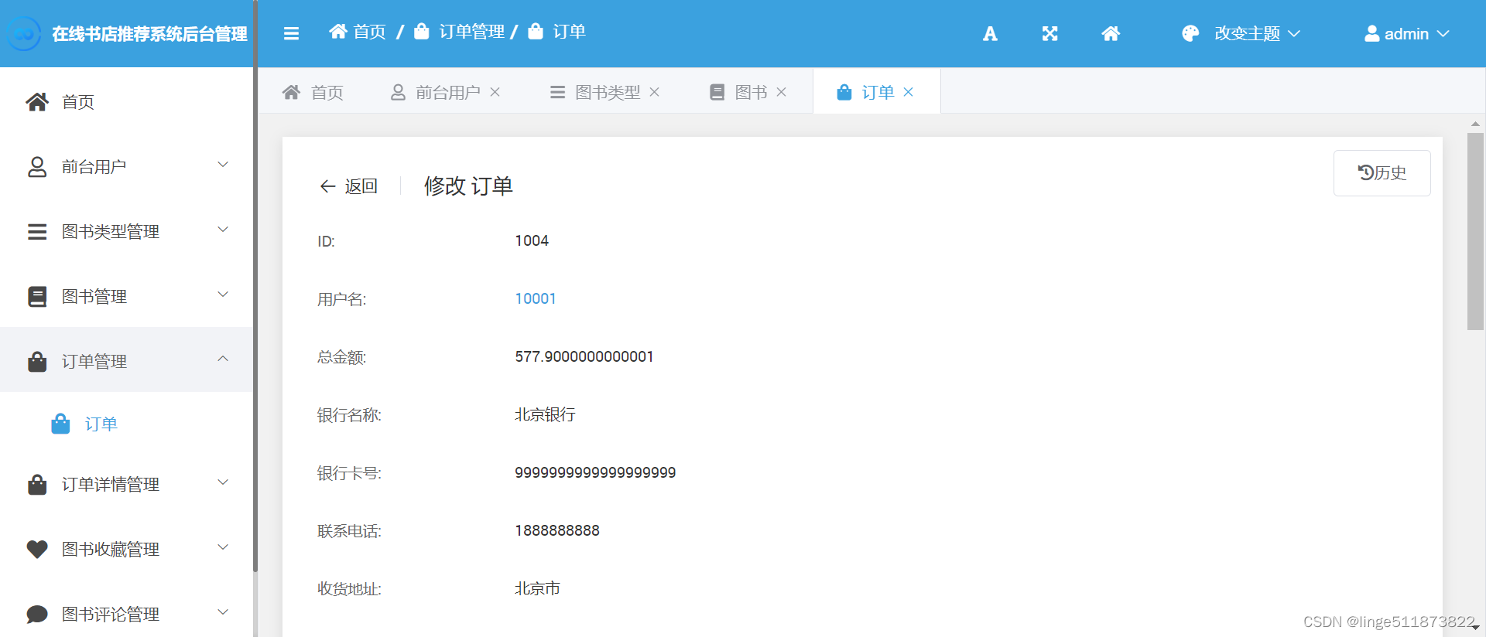Click the site logo icon

(x=24, y=34)
